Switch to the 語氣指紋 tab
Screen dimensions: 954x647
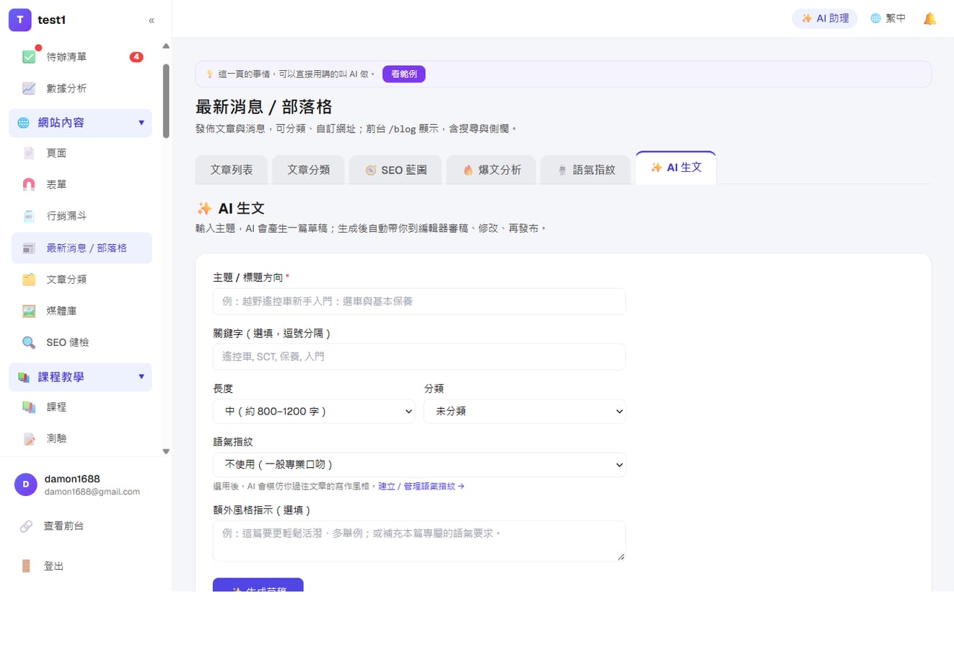[x=585, y=170]
